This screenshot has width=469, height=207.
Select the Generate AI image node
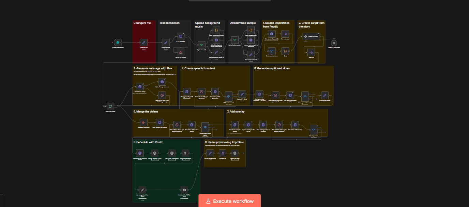point(140,87)
